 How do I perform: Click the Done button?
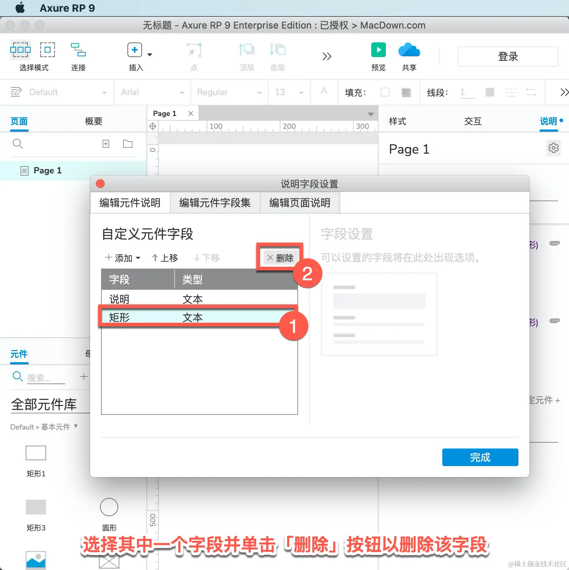pos(480,457)
